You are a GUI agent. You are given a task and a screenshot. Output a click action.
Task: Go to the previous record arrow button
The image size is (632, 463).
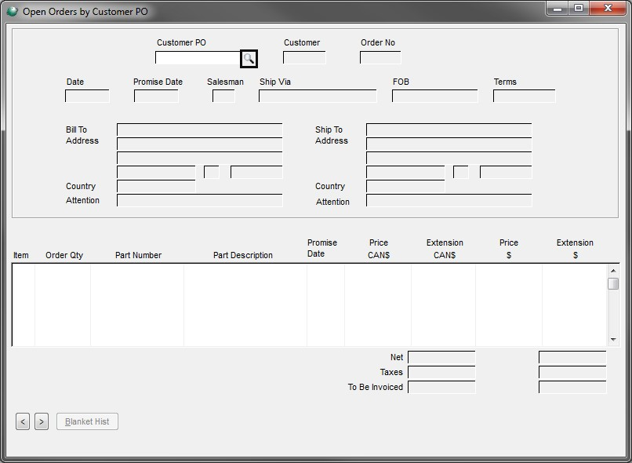tap(23, 422)
